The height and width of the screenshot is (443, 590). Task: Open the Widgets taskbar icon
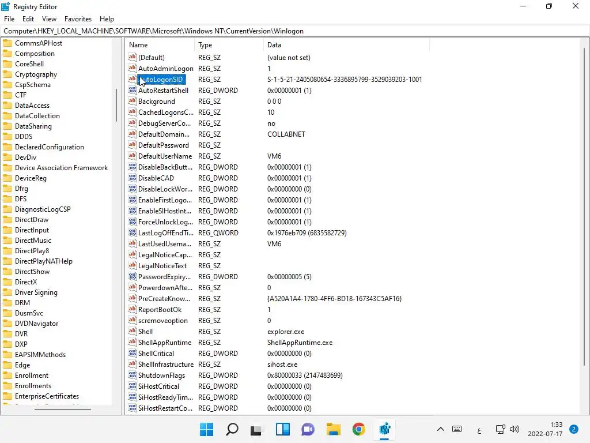pyautogui.click(x=282, y=429)
